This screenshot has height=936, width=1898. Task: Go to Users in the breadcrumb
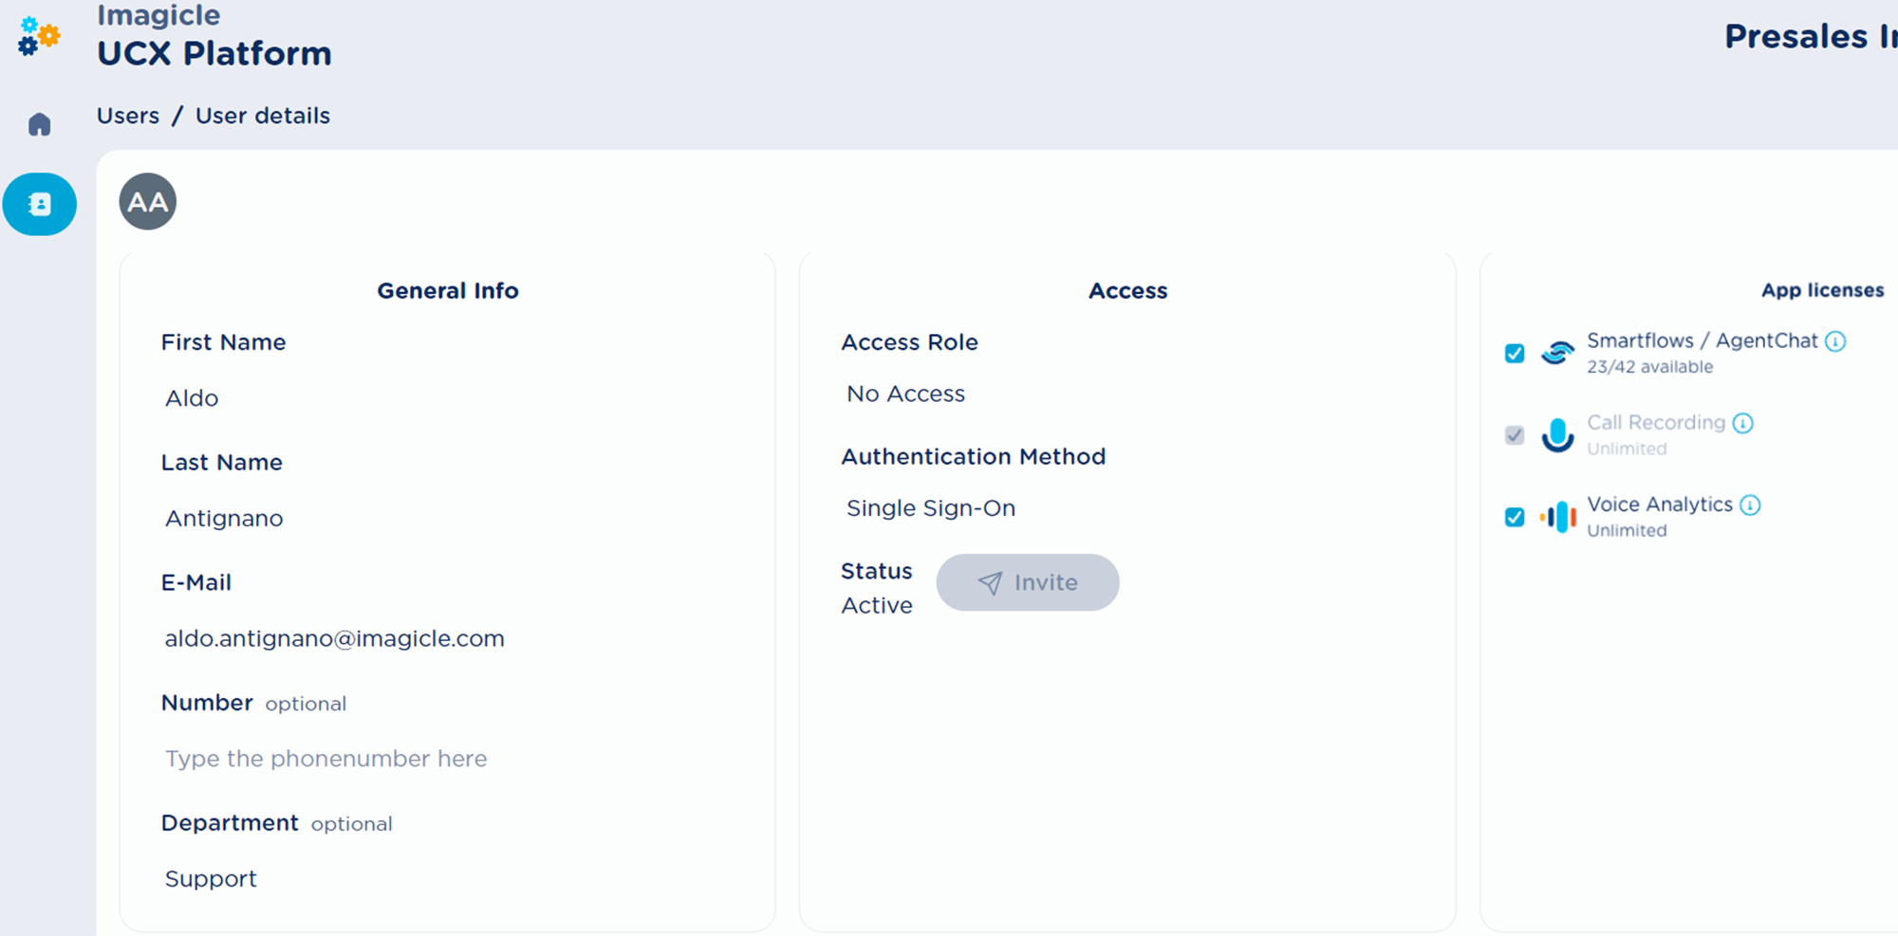coord(128,116)
